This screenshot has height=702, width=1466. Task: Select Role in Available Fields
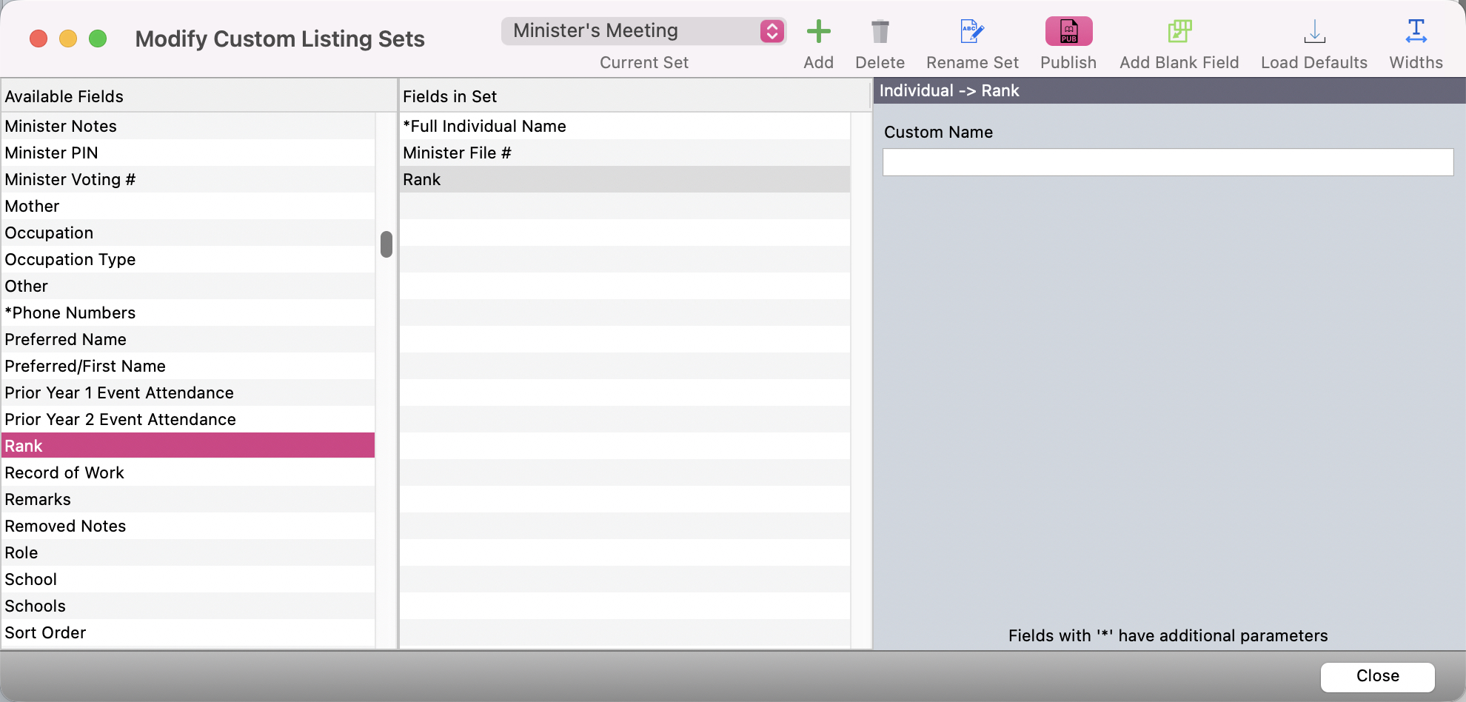[x=188, y=552]
